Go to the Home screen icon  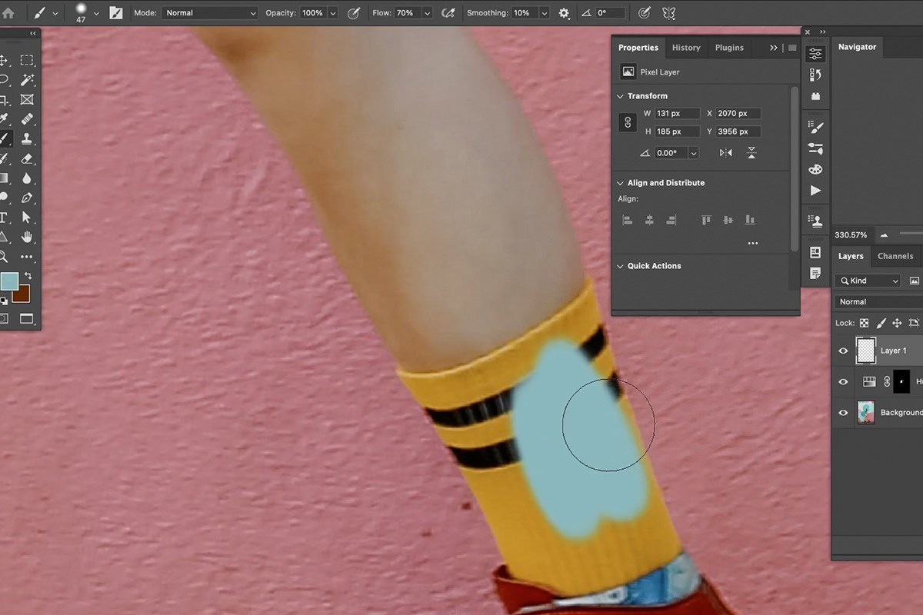[8, 13]
